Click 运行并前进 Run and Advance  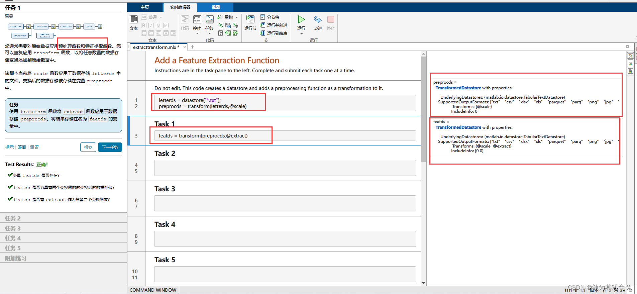click(x=274, y=25)
